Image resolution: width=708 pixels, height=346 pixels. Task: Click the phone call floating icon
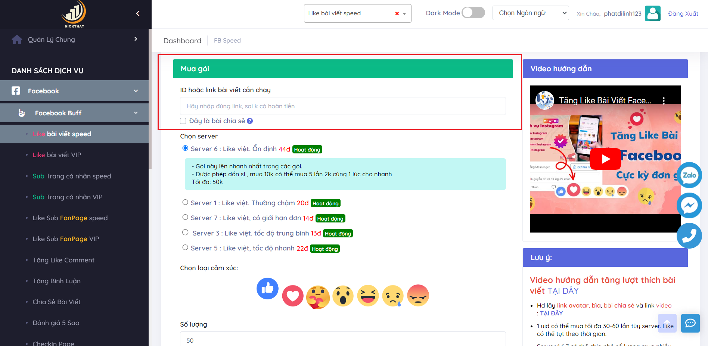pos(689,236)
